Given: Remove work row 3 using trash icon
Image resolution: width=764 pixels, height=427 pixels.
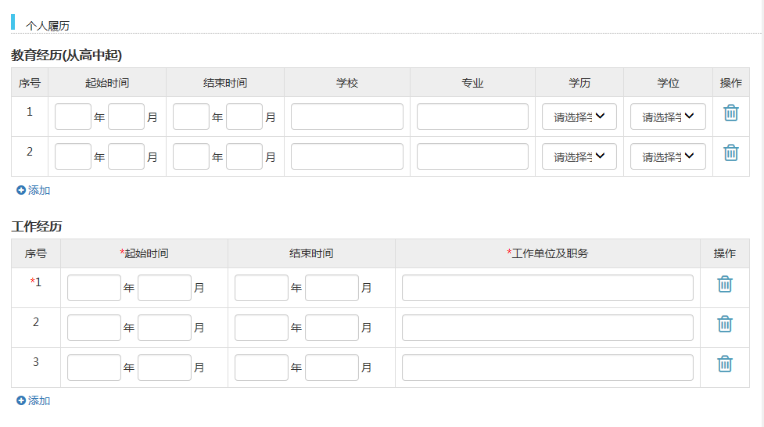Looking at the screenshot, I should coord(724,364).
